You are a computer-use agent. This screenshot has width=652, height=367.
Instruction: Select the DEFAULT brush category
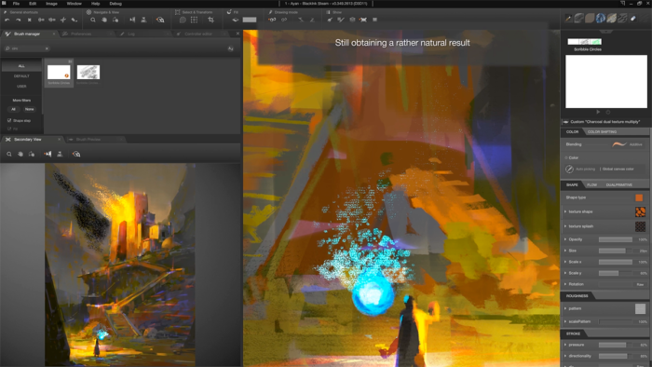(21, 76)
